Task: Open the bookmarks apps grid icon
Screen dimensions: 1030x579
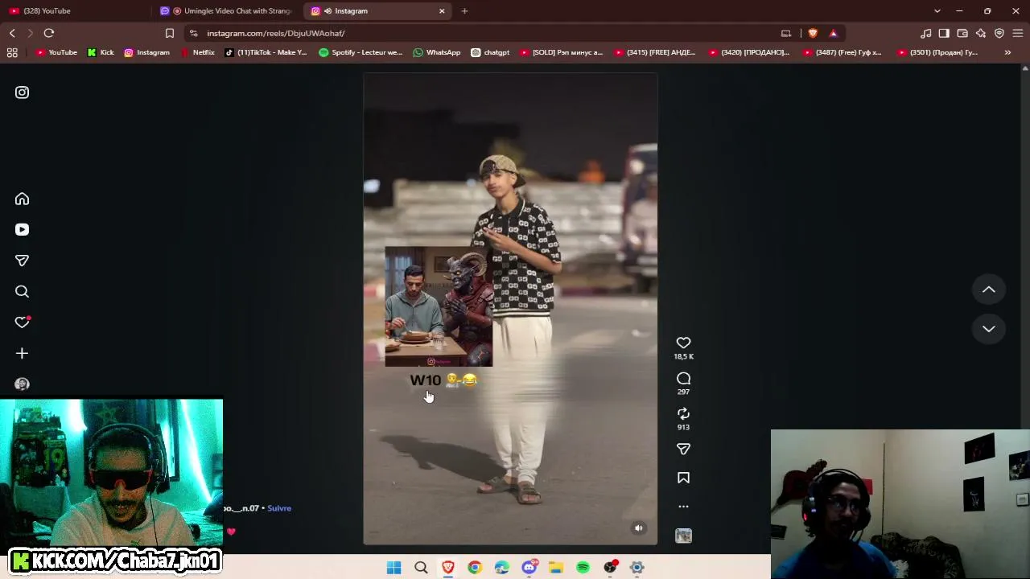Action: [12, 52]
